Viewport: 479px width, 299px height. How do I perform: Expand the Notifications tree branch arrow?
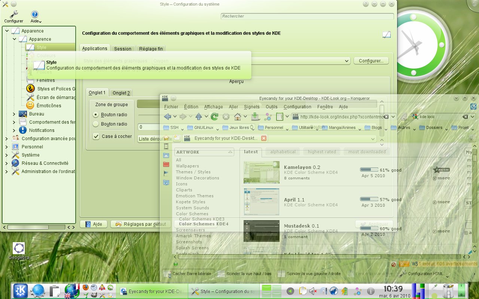(14, 130)
